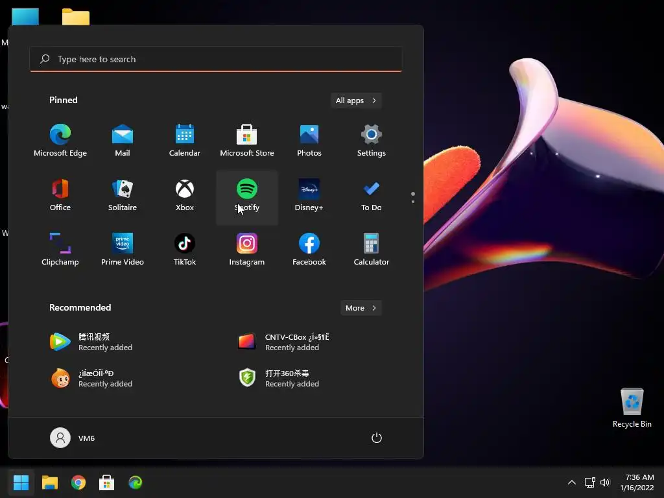This screenshot has width=664, height=498.
Task: Open Microsoft Store pinned tile
Action: coord(247,141)
